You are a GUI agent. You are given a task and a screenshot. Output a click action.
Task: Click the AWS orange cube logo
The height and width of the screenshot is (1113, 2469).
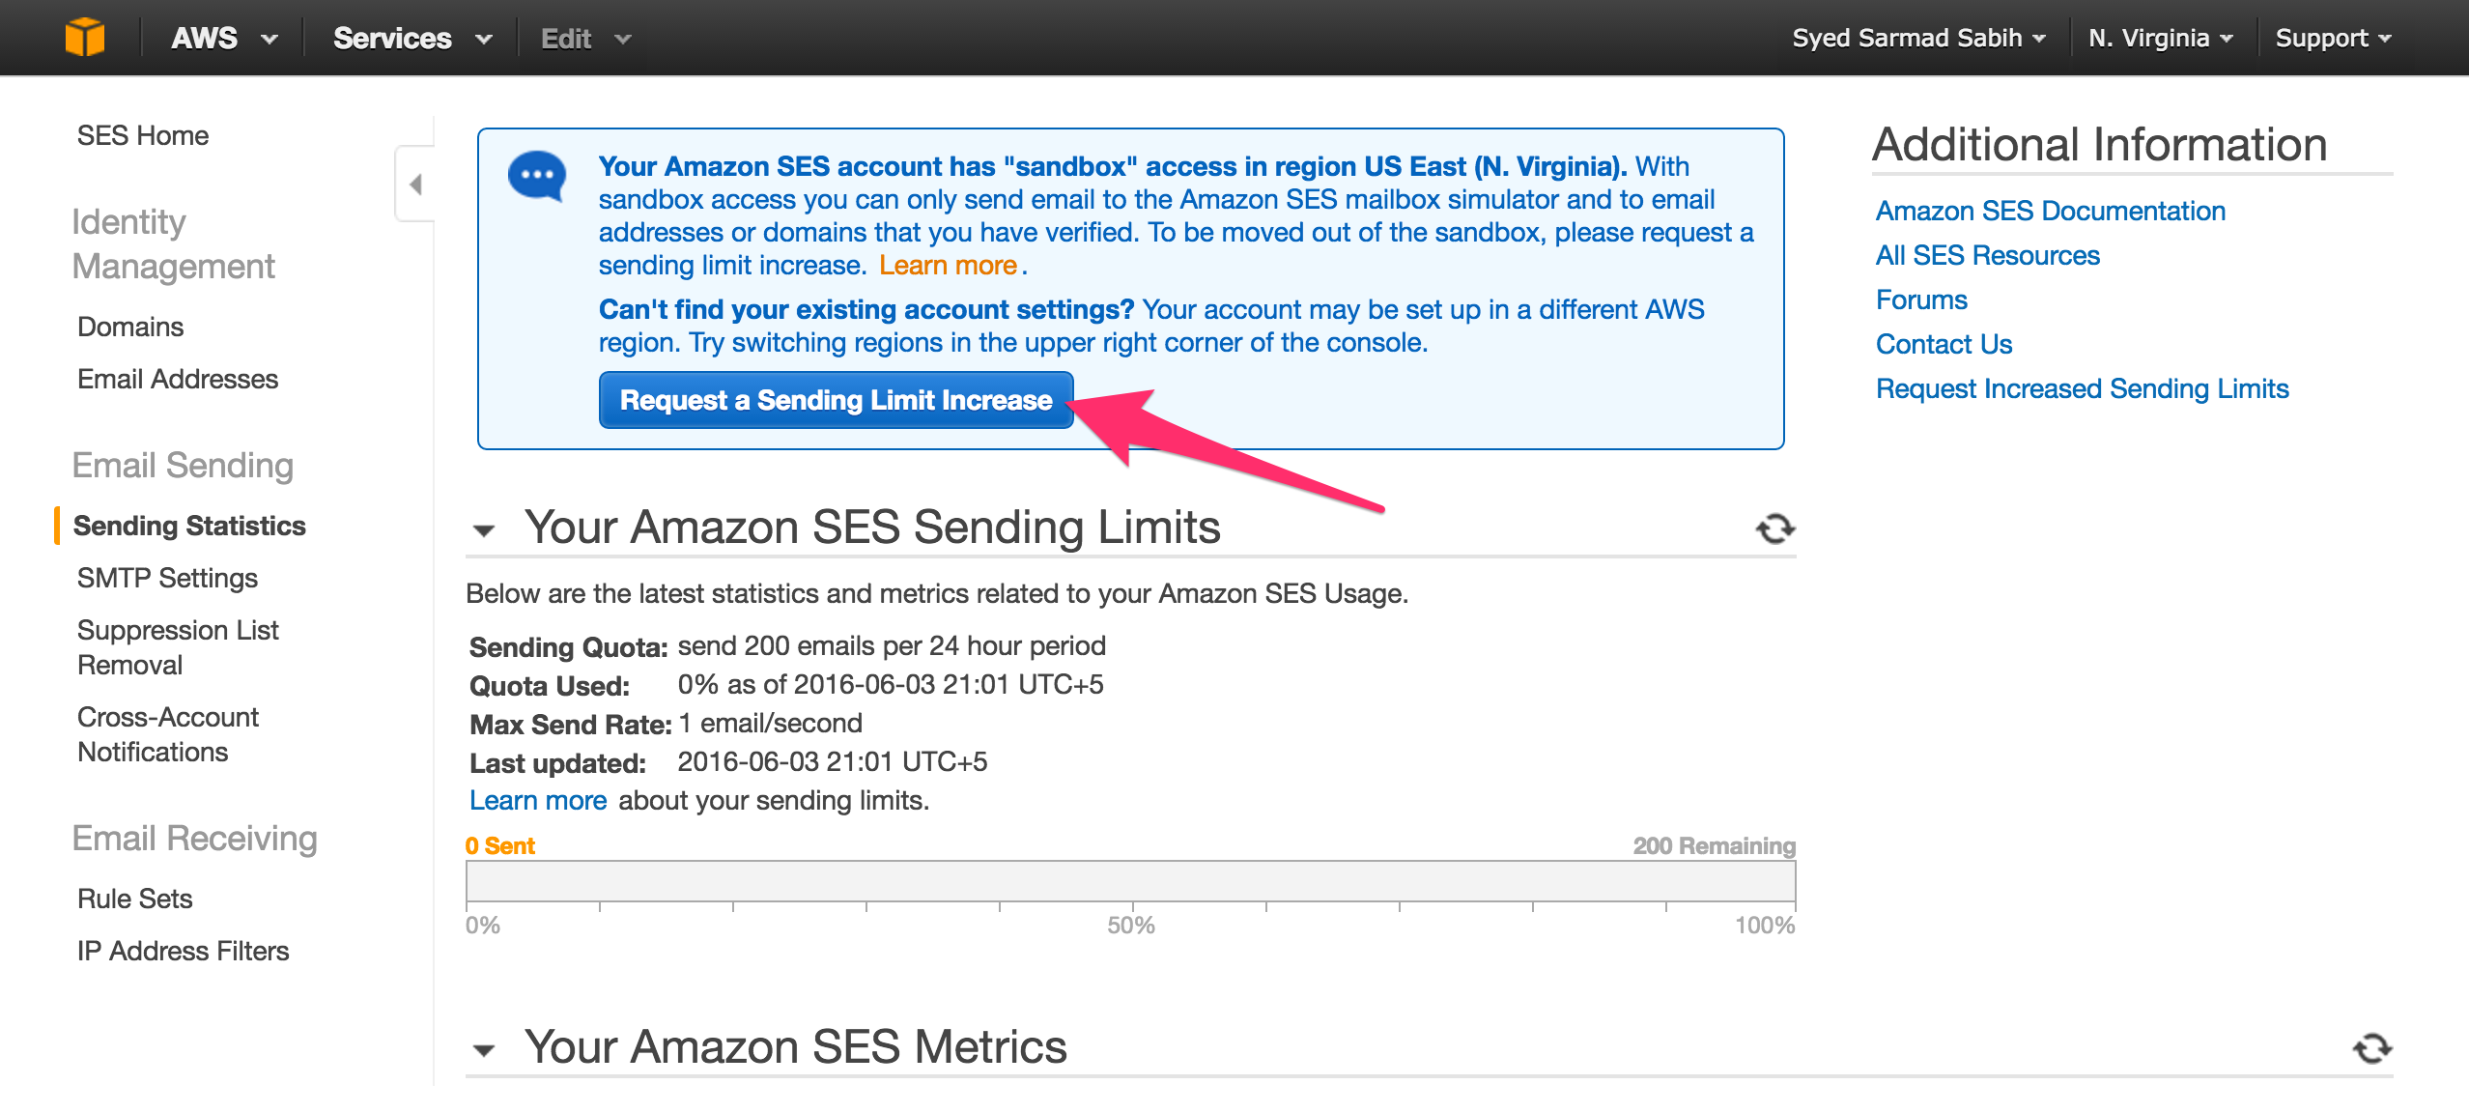(x=85, y=38)
